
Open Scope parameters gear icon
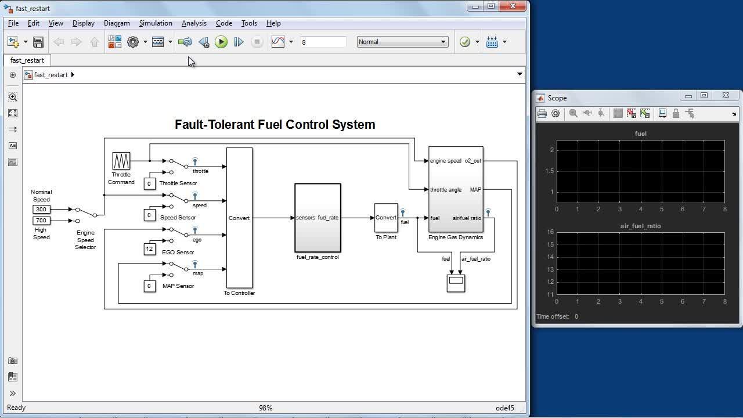coord(556,113)
